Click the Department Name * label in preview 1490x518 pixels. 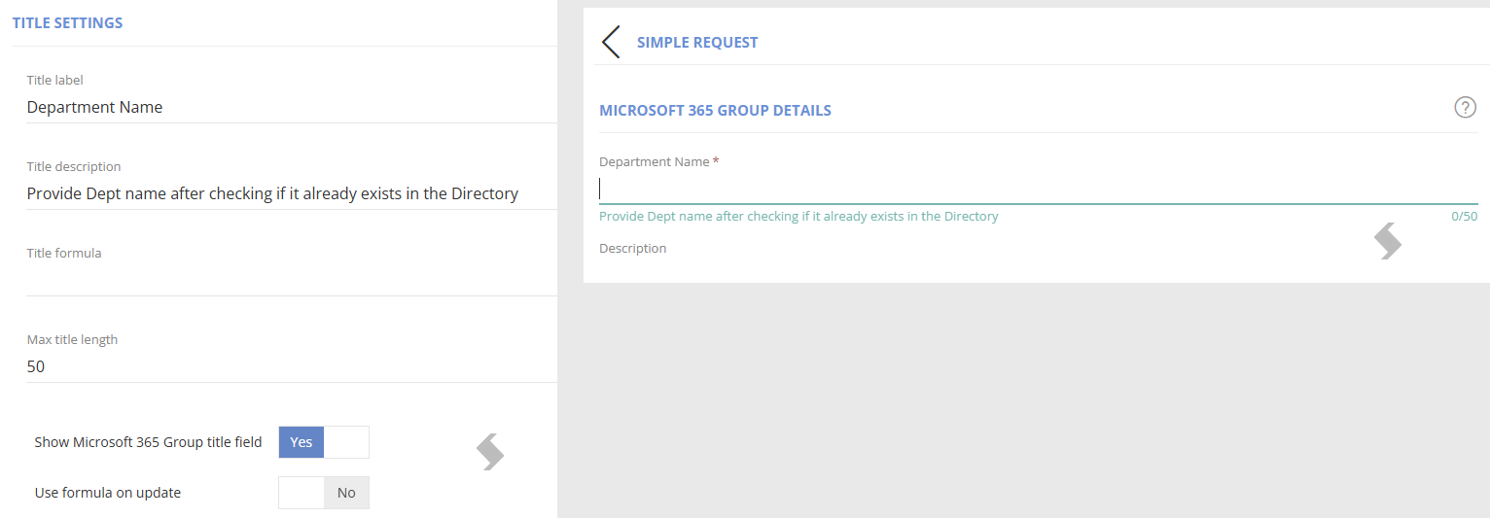point(658,162)
